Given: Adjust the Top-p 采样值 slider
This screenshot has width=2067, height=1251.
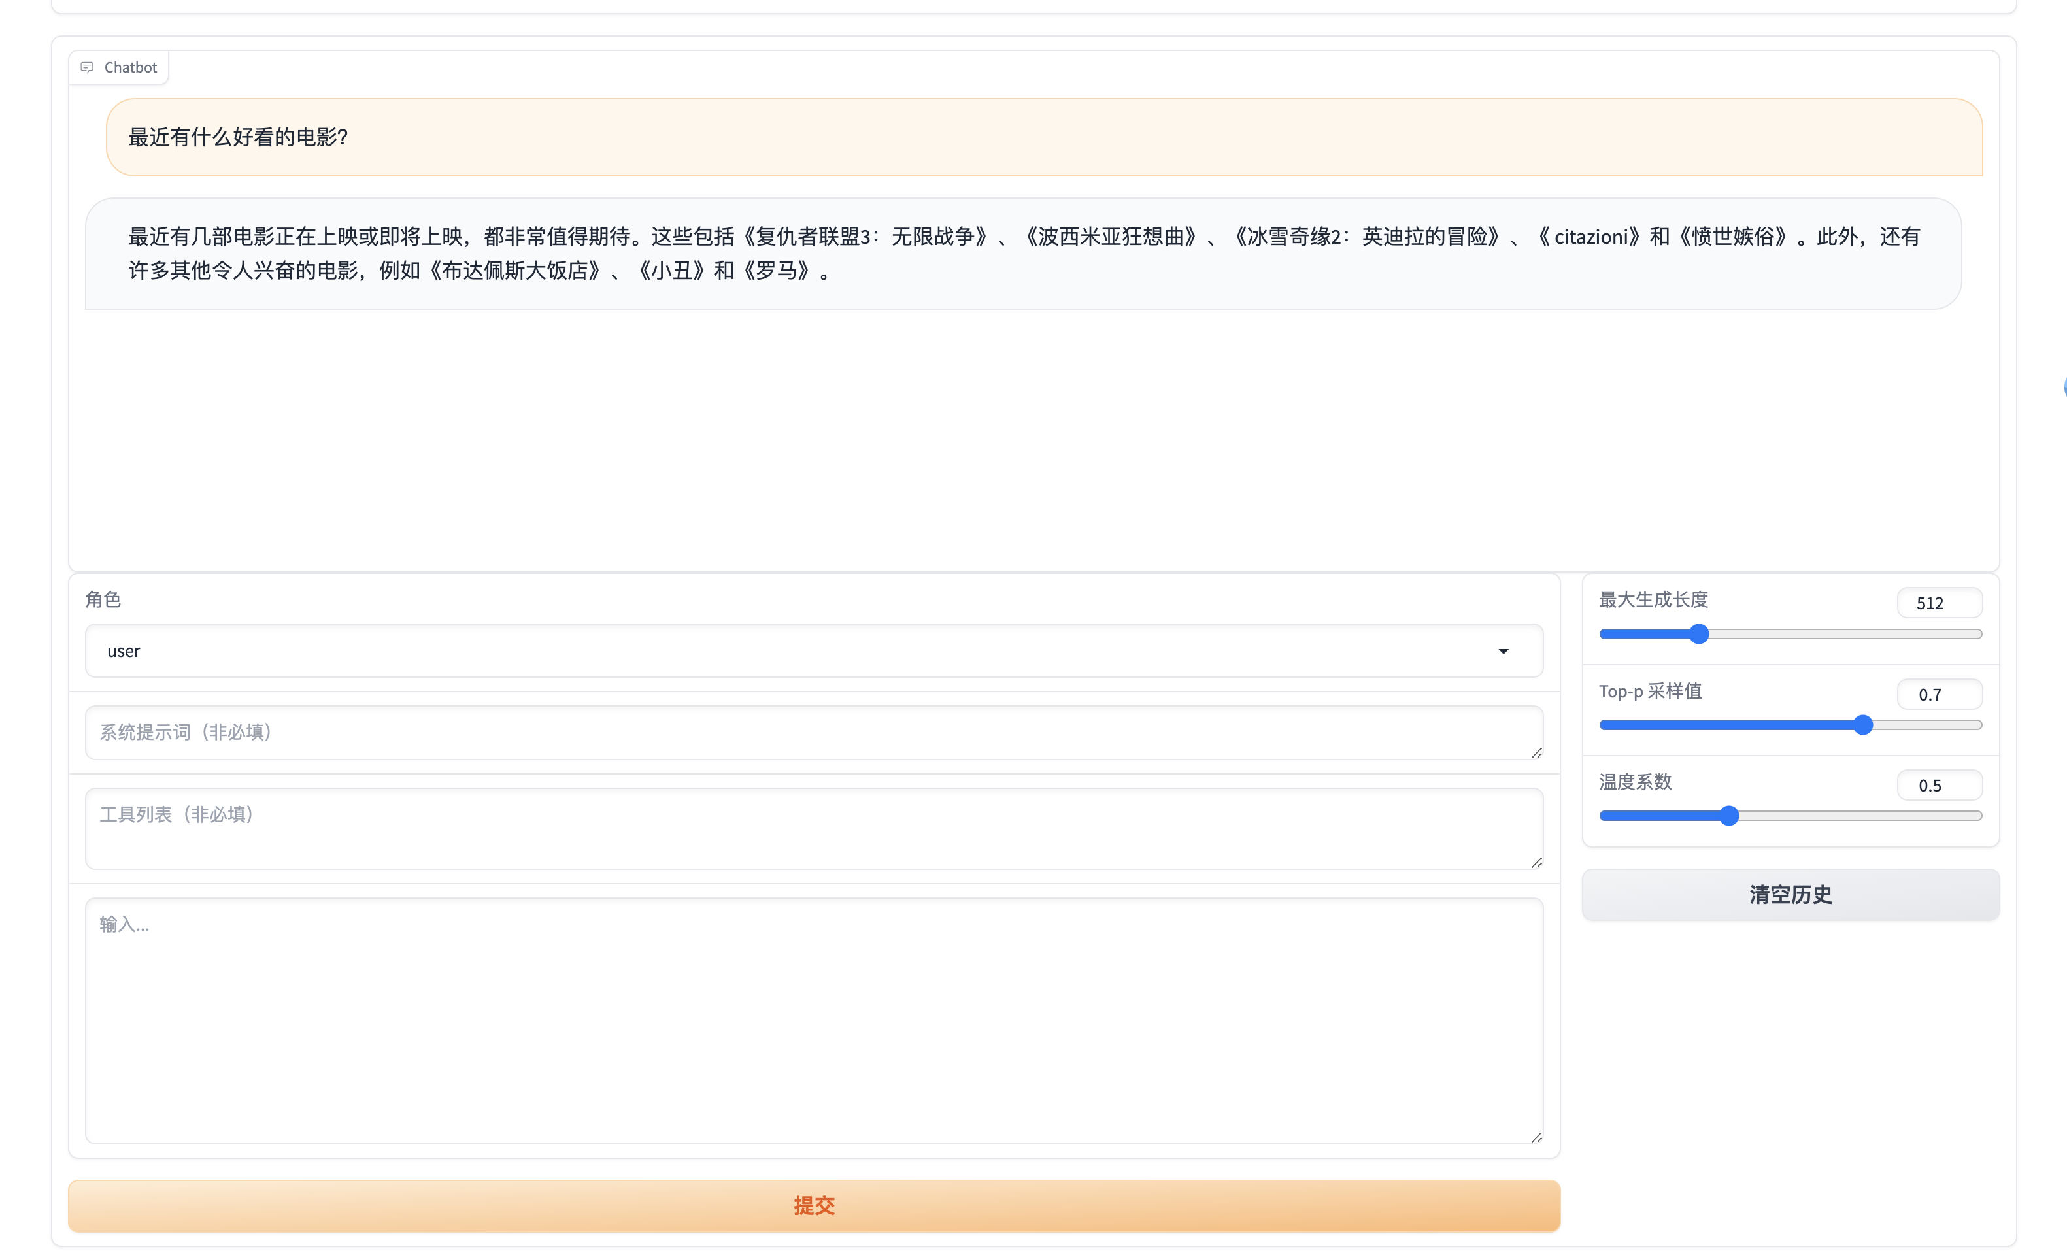Looking at the screenshot, I should click(x=1790, y=725).
